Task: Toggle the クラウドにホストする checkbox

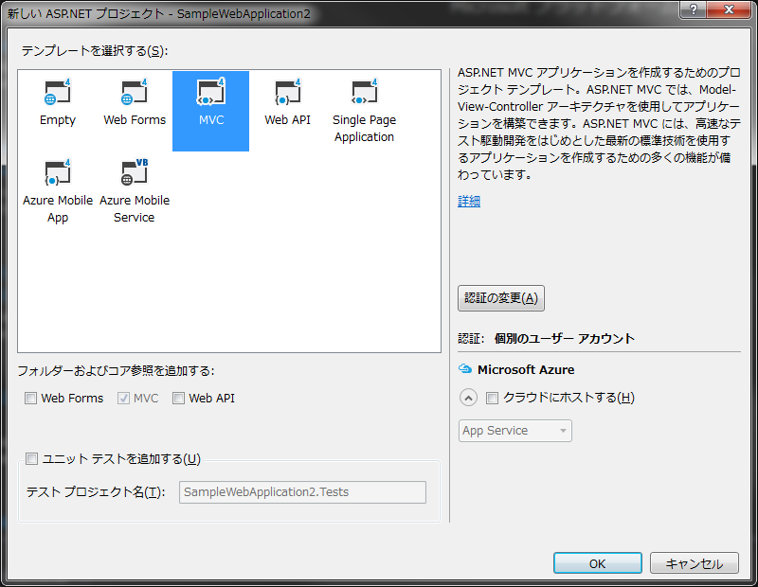Action: click(x=492, y=398)
